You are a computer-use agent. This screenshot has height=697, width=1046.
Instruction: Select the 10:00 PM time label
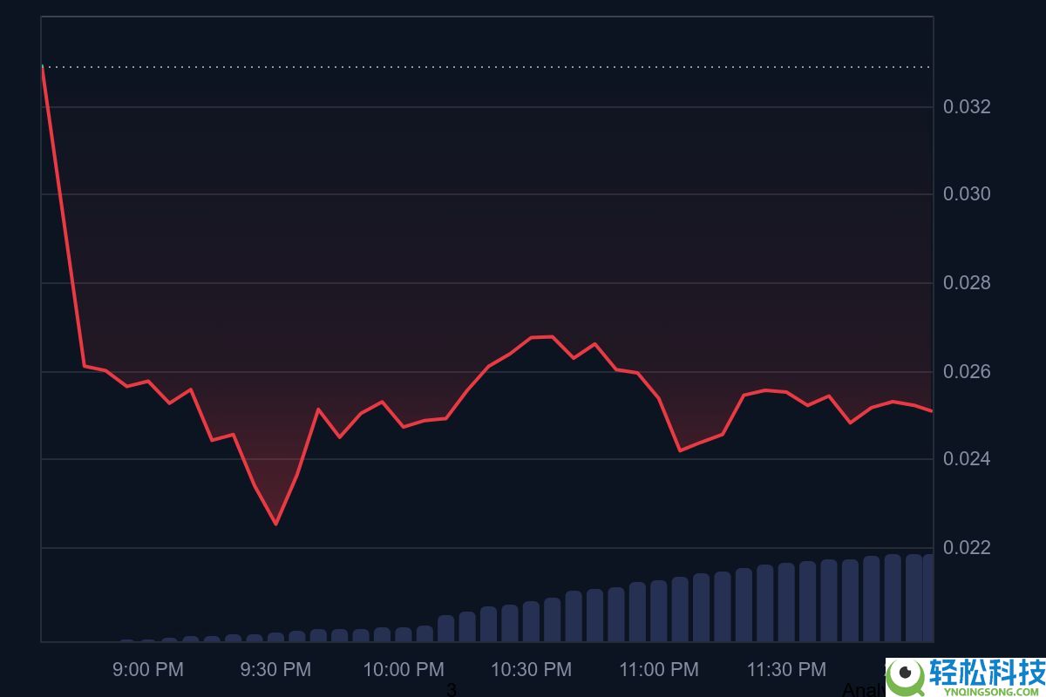coord(403,670)
